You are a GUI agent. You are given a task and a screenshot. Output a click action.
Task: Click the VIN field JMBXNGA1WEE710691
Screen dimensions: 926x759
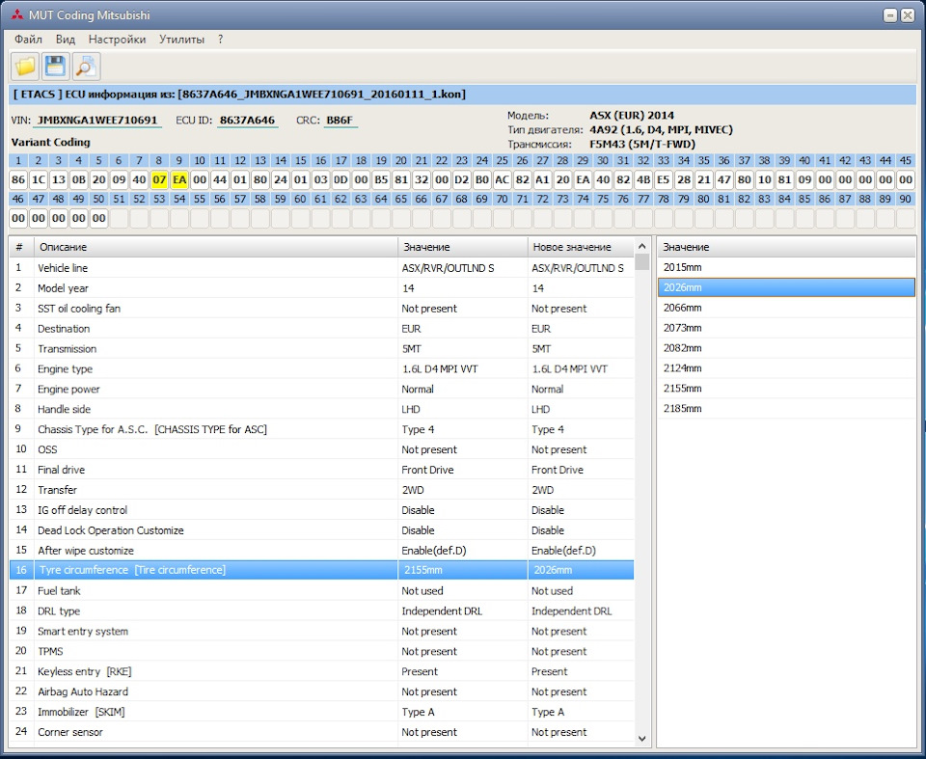pos(97,121)
